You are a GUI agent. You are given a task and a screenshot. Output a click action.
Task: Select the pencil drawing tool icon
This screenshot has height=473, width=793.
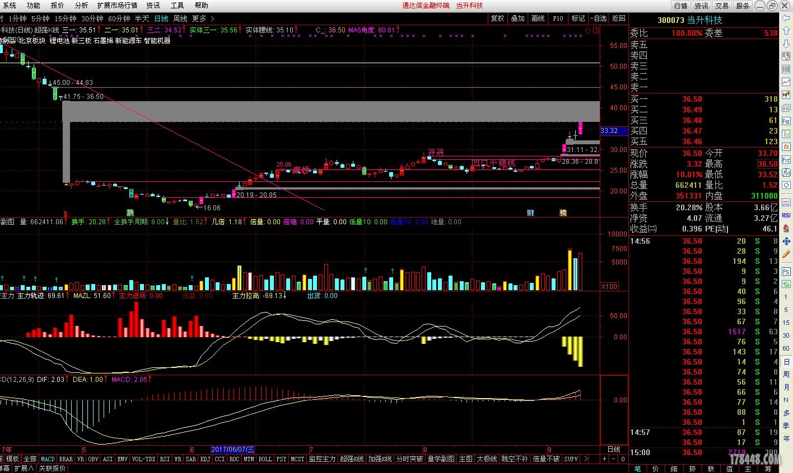coord(786,254)
